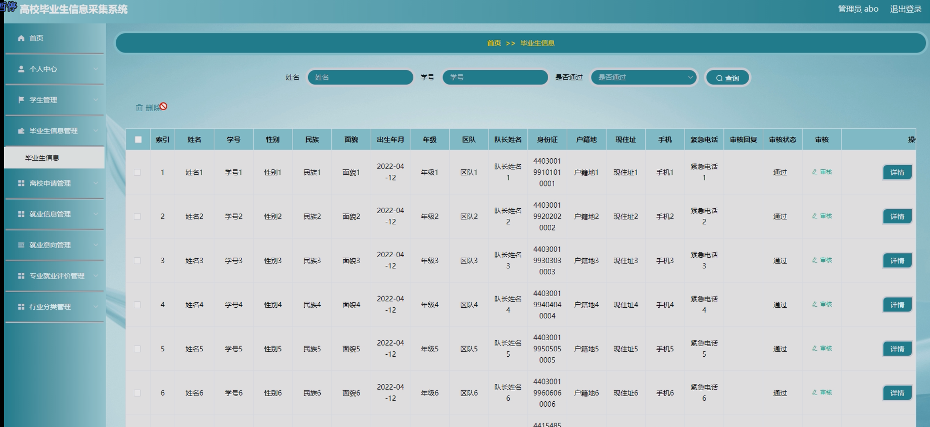Click the grid icon beside 离校申请管理

click(x=21, y=183)
